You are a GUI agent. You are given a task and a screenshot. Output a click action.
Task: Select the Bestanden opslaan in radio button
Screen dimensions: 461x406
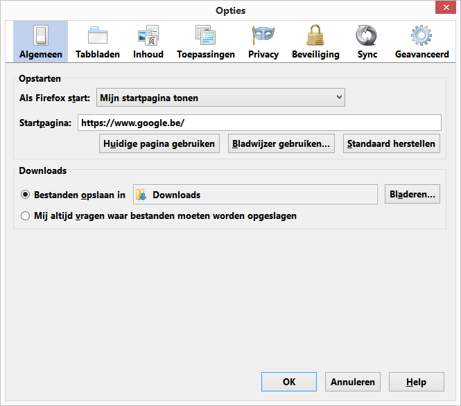(x=25, y=195)
